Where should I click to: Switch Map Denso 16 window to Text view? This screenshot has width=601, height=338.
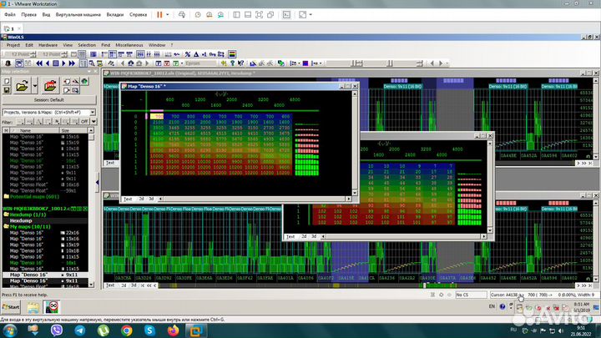click(x=128, y=199)
